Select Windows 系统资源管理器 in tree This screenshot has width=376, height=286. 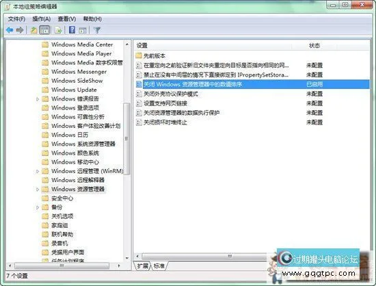(x=83, y=144)
